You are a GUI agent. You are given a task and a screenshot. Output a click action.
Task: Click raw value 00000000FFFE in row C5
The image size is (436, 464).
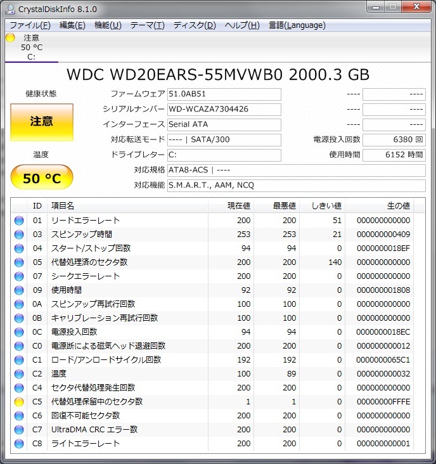[x=383, y=402]
